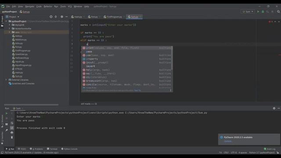Switch to the FirstProgram.py editor tab
This screenshot has width=281, height=158.
click(114, 17)
